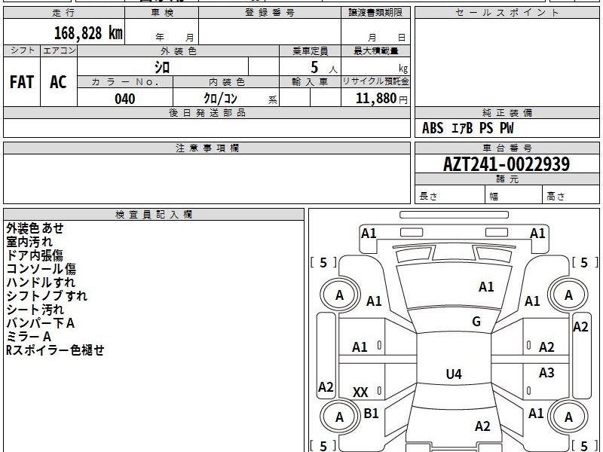Click the note シフトノブすれ
Viewport: 603px width, 452px height.
[x=47, y=296]
